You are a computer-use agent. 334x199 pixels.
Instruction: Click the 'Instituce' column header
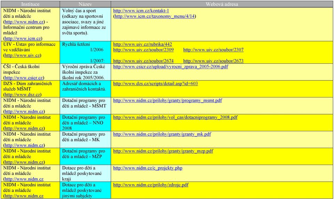(30, 4)
